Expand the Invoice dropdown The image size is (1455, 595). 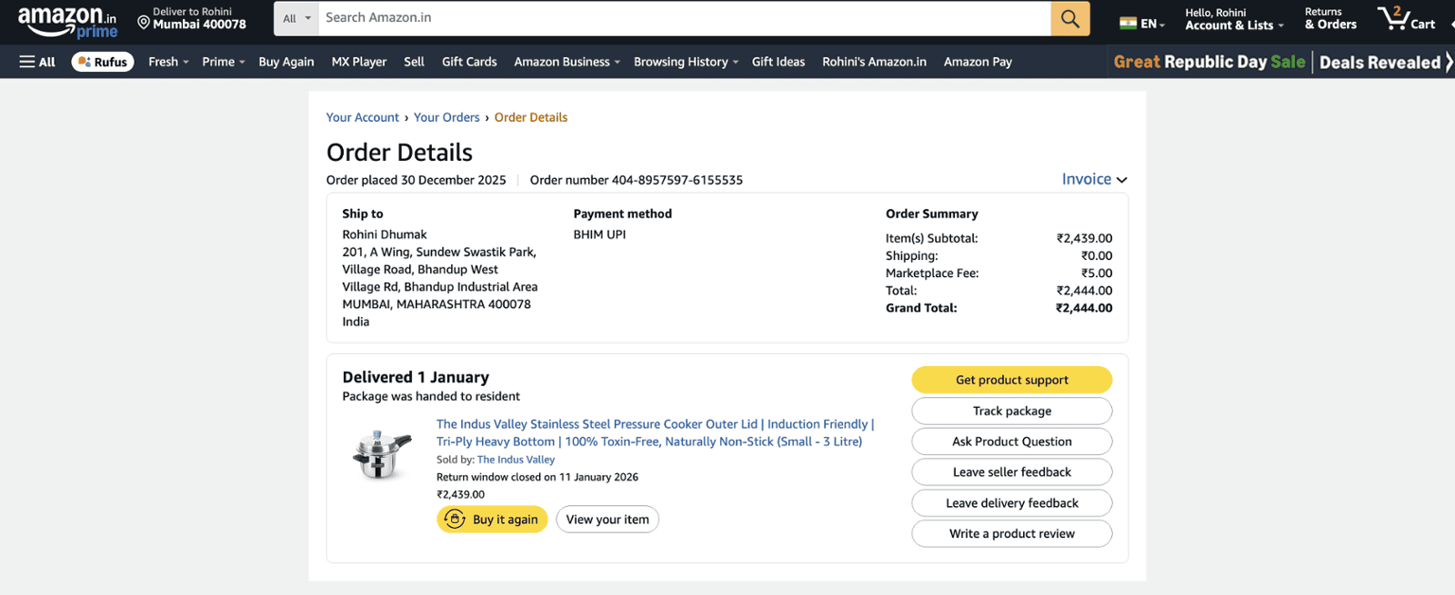pyautogui.click(x=1094, y=179)
